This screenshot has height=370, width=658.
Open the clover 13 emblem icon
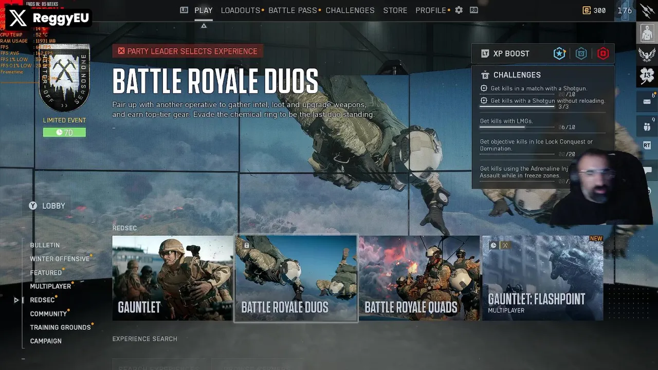coord(647,77)
